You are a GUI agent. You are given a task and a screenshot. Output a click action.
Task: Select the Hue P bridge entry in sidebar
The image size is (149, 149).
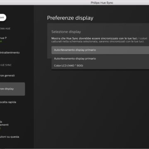(3, 39)
